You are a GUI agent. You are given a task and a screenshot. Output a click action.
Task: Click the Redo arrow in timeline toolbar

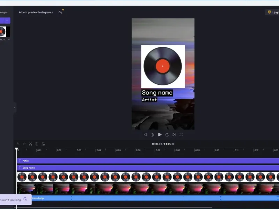pyautogui.click(x=24, y=144)
